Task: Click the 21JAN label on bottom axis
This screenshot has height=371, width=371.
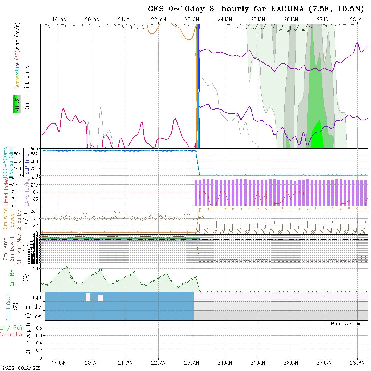Action: 125,363
